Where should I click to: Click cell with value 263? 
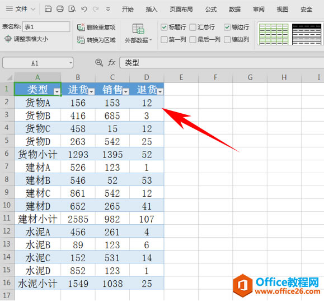[78, 141]
